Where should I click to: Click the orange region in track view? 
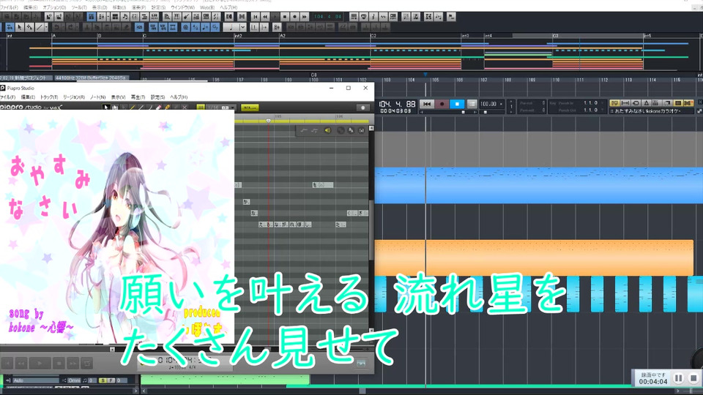(534, 257)
